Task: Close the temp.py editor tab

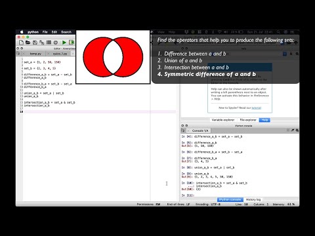Action: tap(24, 54)
